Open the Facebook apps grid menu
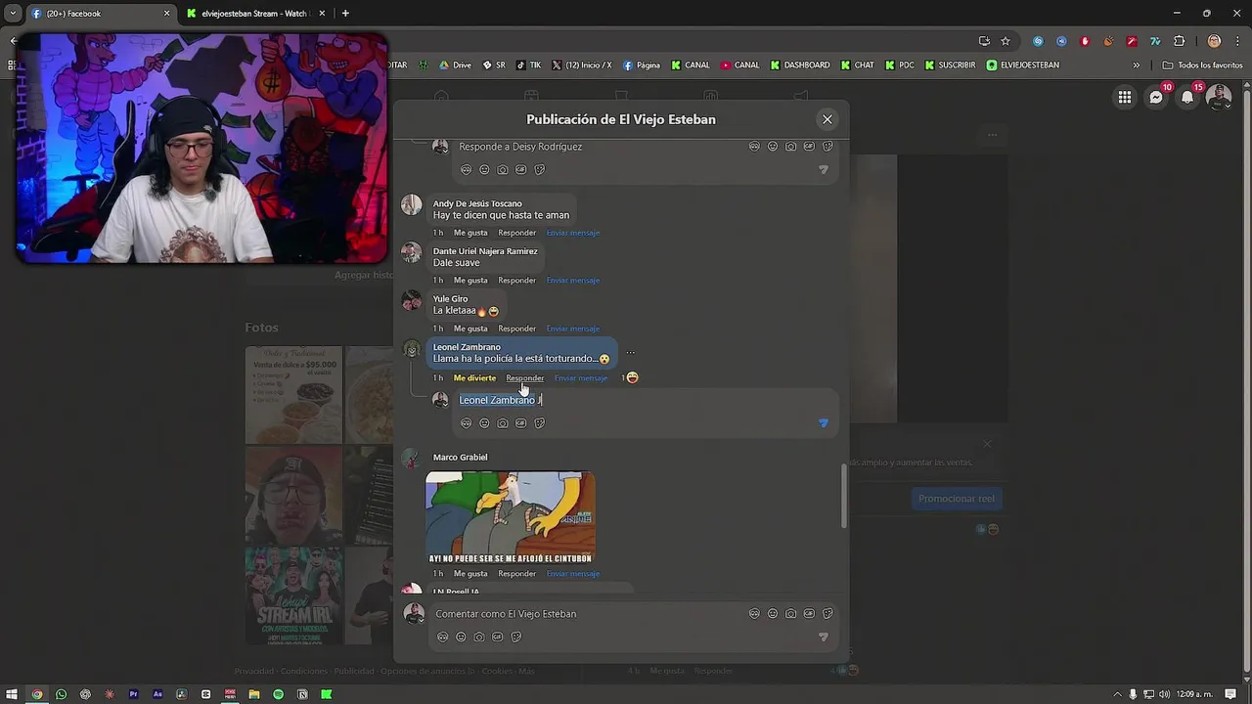The height and width of the screenshot is (704, 1252). [x=1125, y=97]
